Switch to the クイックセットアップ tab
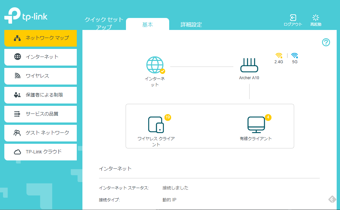340x210 pixels. (104, 23)
